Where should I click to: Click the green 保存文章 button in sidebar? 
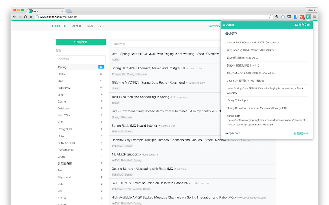(x=81, y=42)
